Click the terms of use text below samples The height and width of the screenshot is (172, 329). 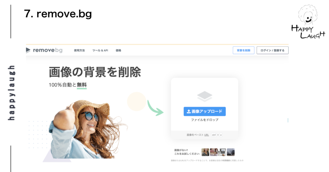[x=207, y=160]
